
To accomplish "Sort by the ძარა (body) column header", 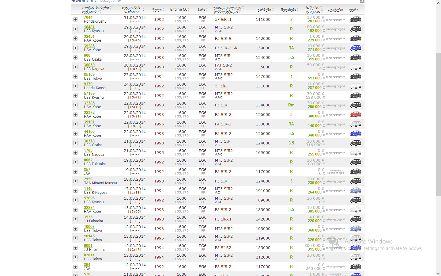I will click(x=203, y=10).
